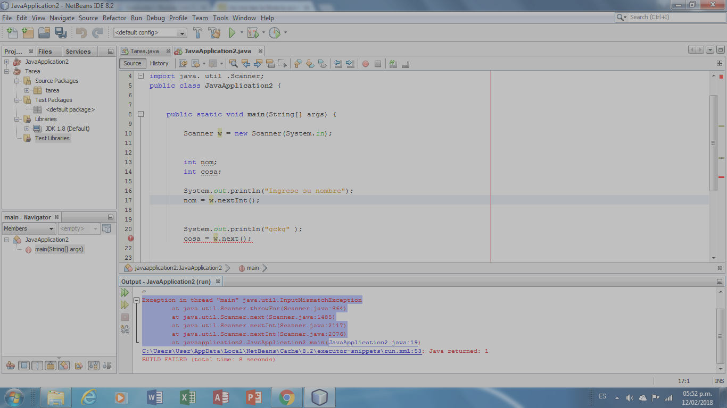Click the wrench settings icon in Output panel
The image size is (727, 408).
[125, 329]
